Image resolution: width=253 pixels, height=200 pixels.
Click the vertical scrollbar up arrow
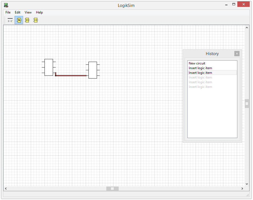[x=247, y=28]
